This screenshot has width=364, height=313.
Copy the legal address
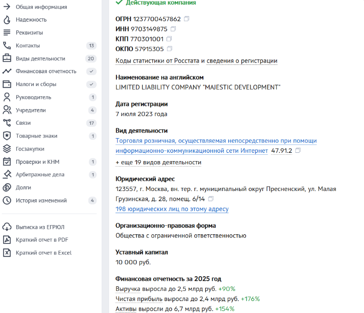(x=211, y=199)
